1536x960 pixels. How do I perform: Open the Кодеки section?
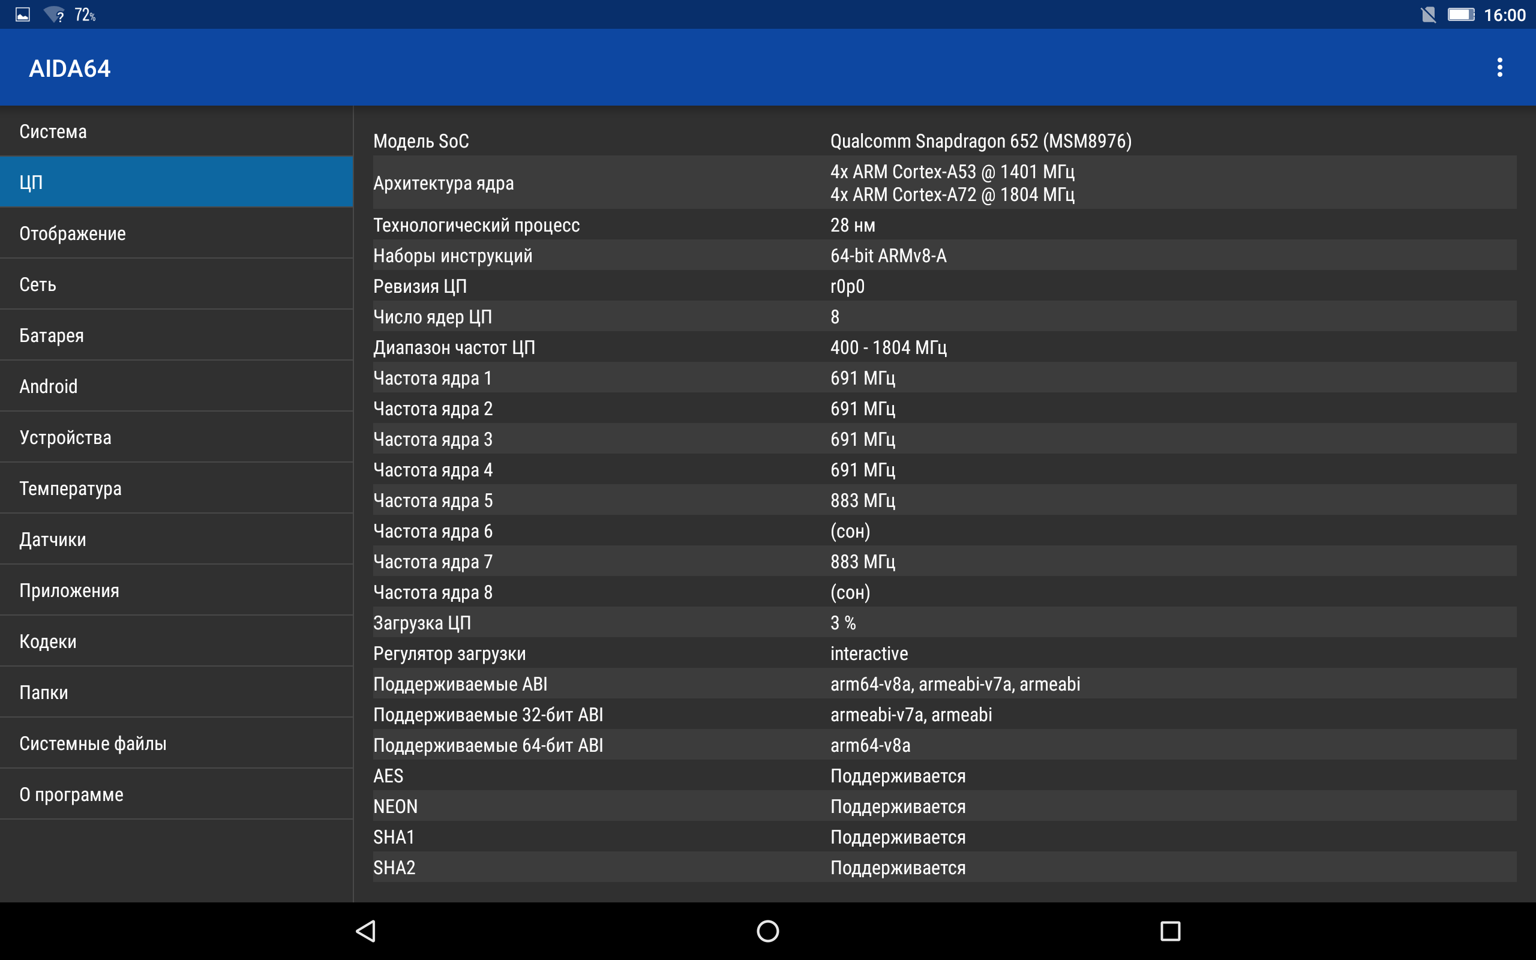pyautogui.click(x=176, y=641)
